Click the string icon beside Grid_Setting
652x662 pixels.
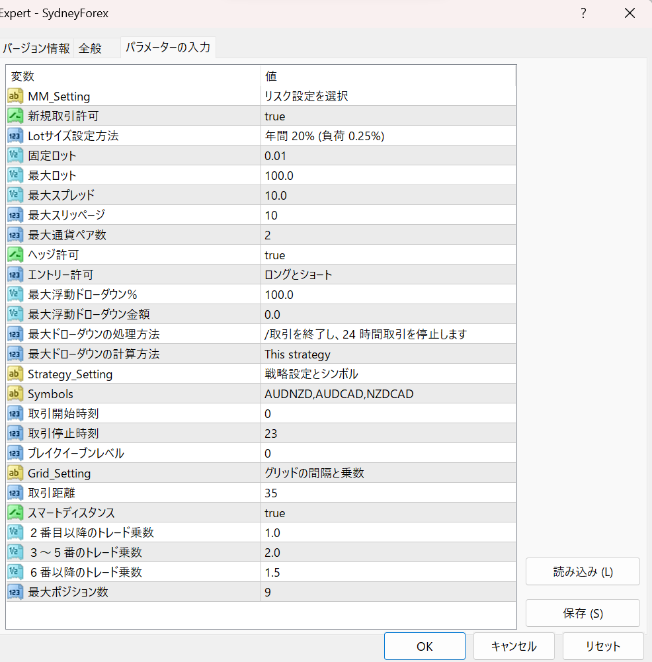(15, 473)
